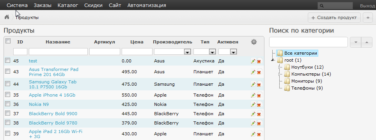Check the box for product ID 45

pos(8,60)
